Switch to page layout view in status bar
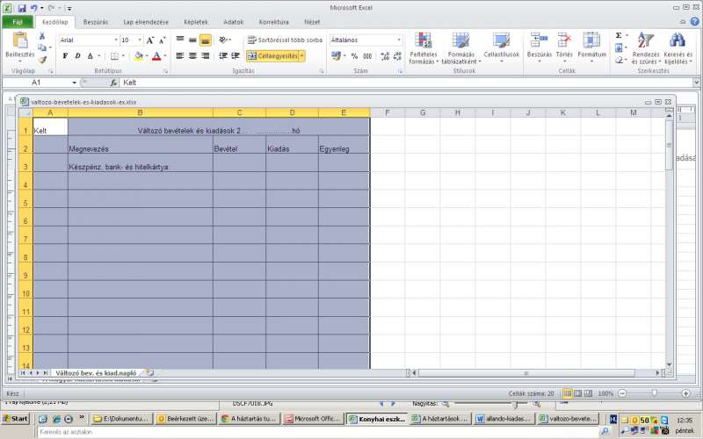Viewport: 703px width, 439px height. tap(578, 393)
